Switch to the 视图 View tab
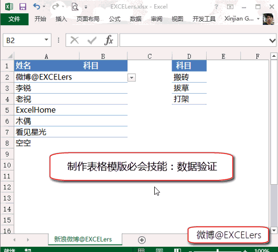The width and height of the screenshot is (278, 252). pos(177,19)
